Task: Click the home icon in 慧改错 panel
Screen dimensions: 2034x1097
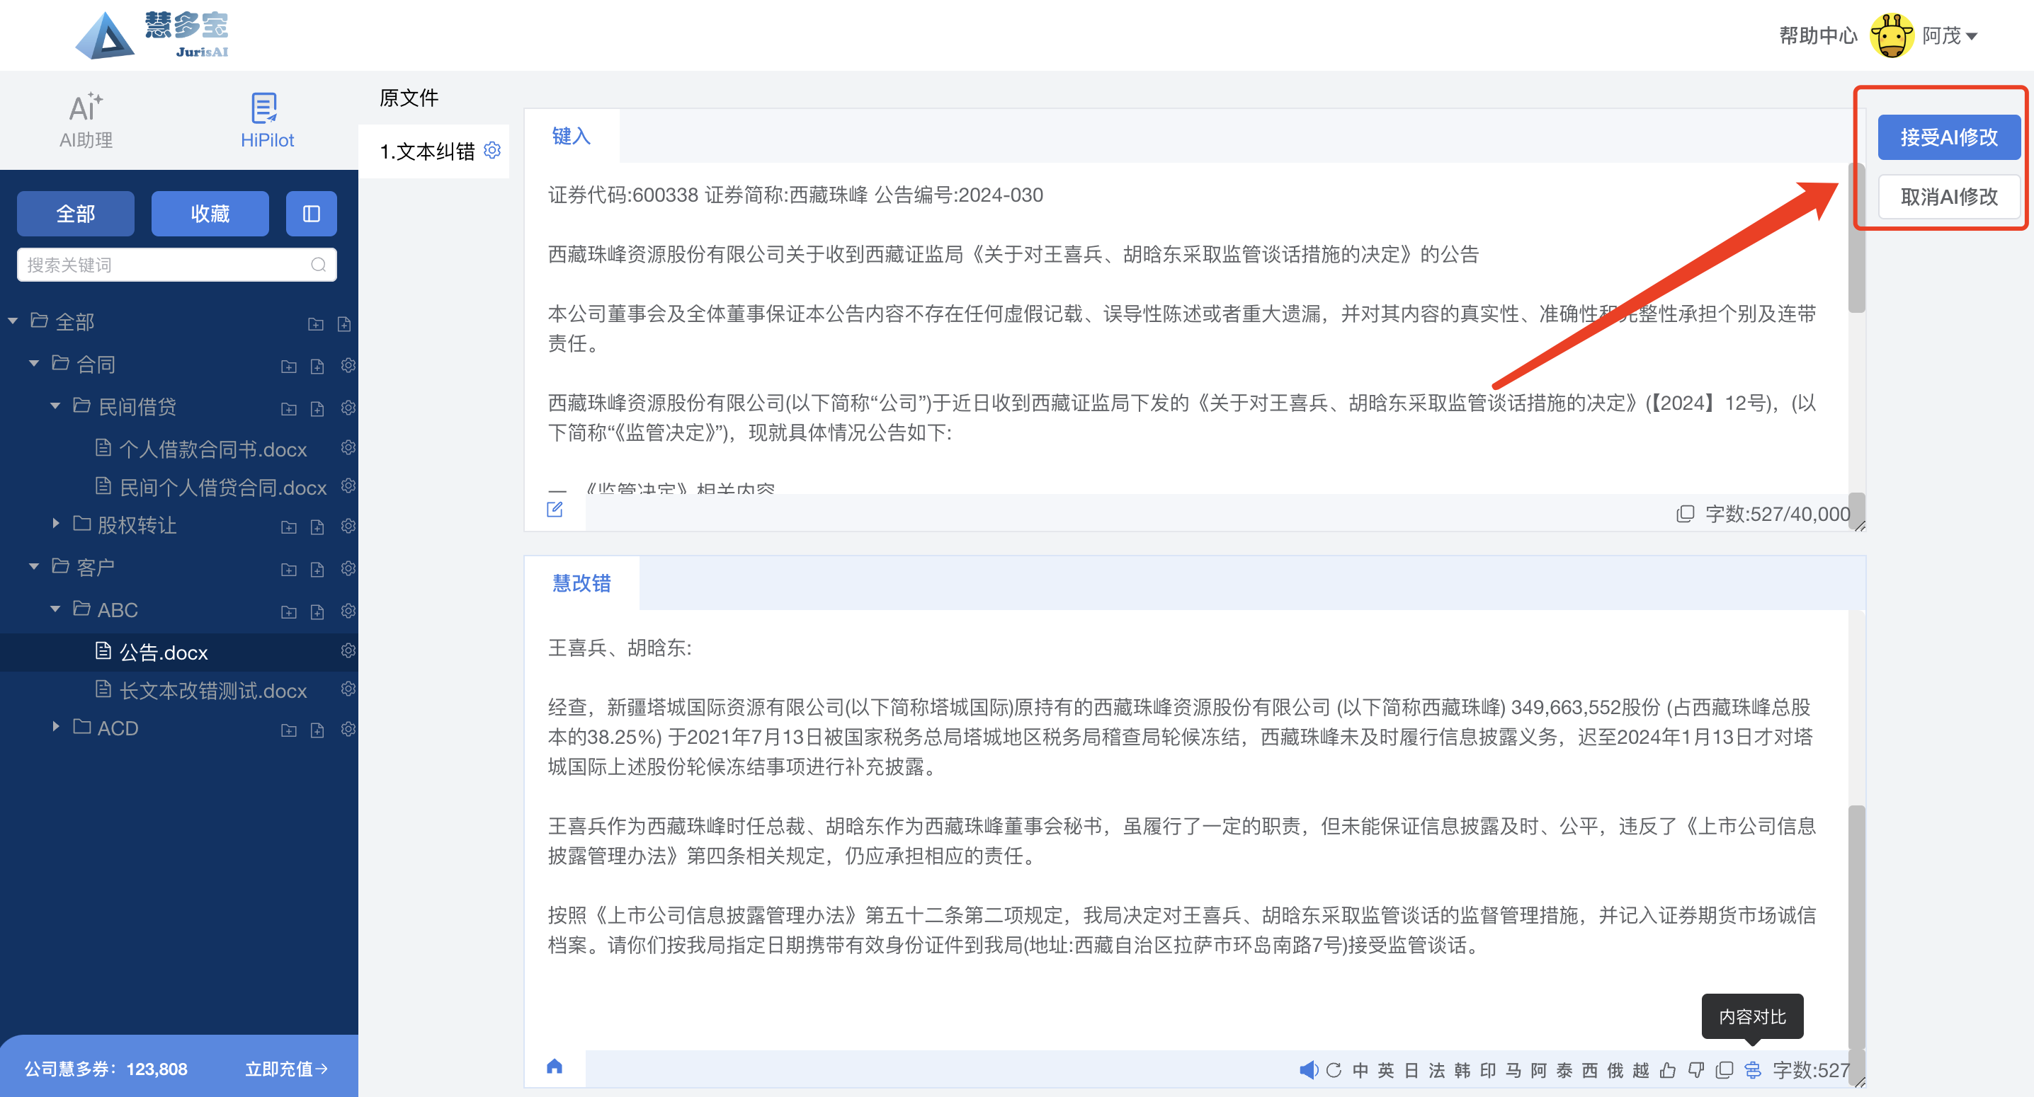Action: 555,1067
